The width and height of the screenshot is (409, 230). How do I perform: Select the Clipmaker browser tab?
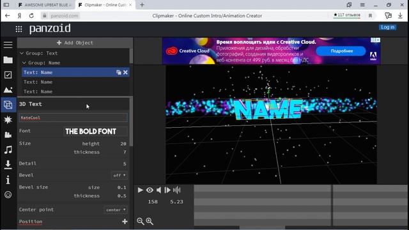[105, 5]
